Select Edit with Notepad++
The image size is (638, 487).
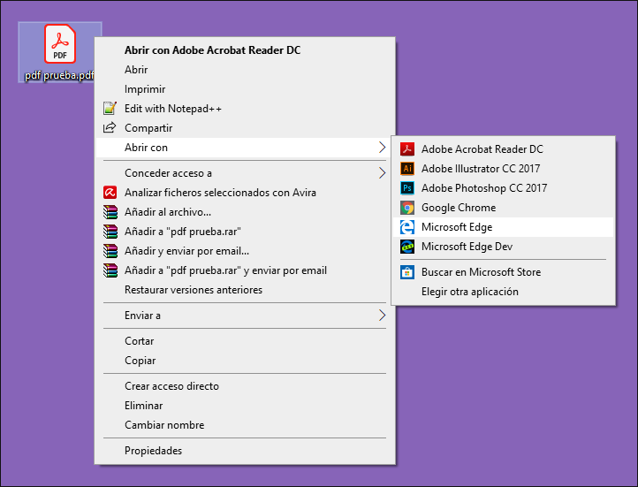245,109
